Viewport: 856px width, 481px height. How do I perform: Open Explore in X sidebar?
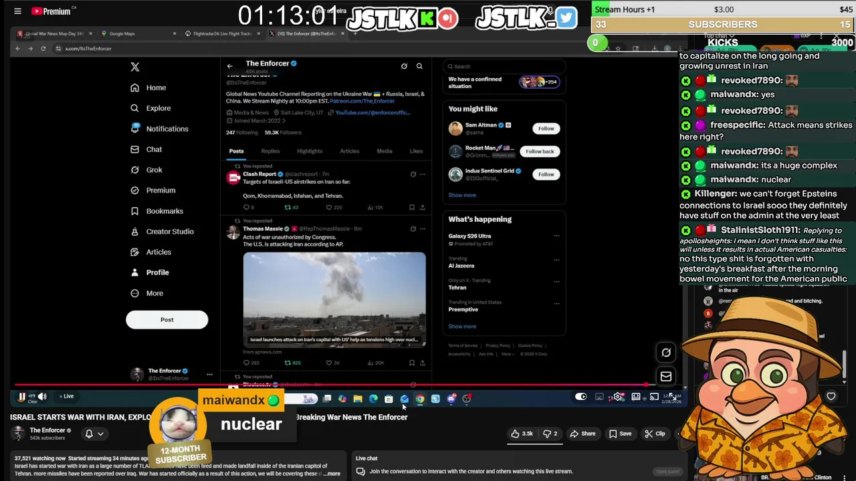150,108
